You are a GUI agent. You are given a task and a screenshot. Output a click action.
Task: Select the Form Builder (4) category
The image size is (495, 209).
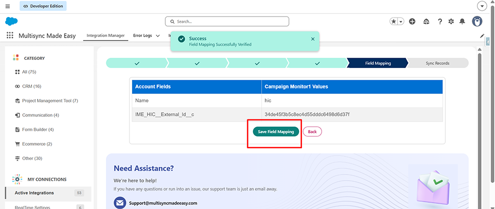pos(38,130)
